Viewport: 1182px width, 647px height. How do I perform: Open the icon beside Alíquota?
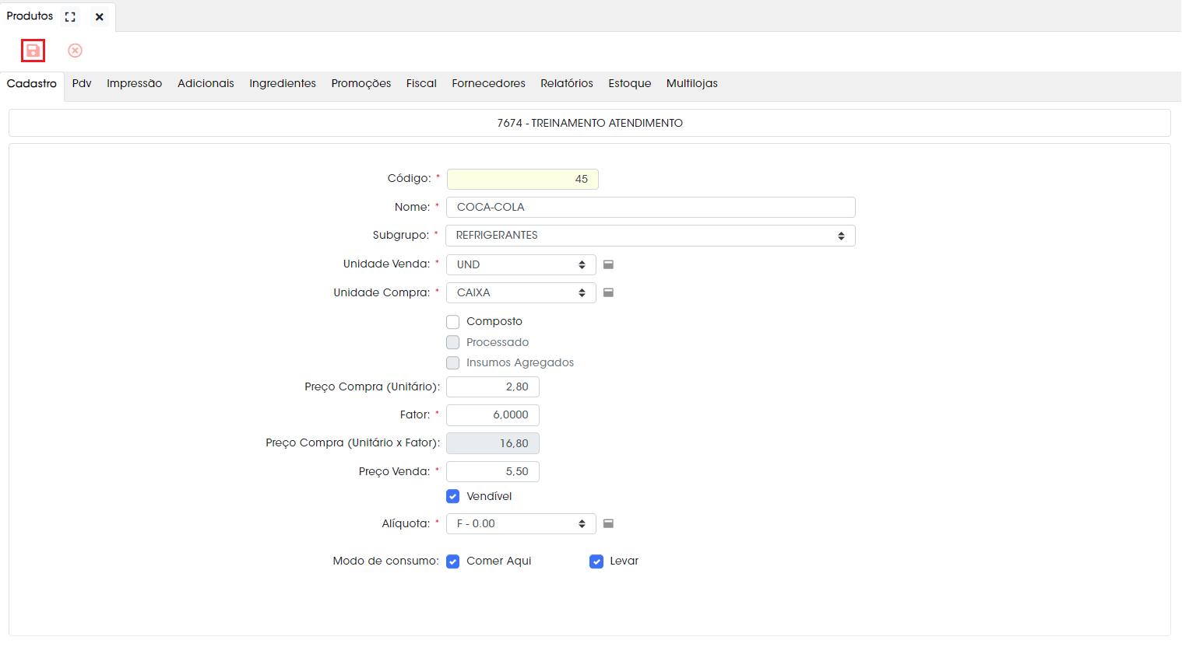(x=609, y=523)
